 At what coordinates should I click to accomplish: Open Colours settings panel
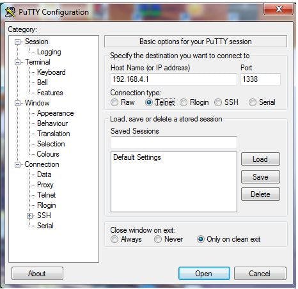pyautogui.click(x=48, y=154)
